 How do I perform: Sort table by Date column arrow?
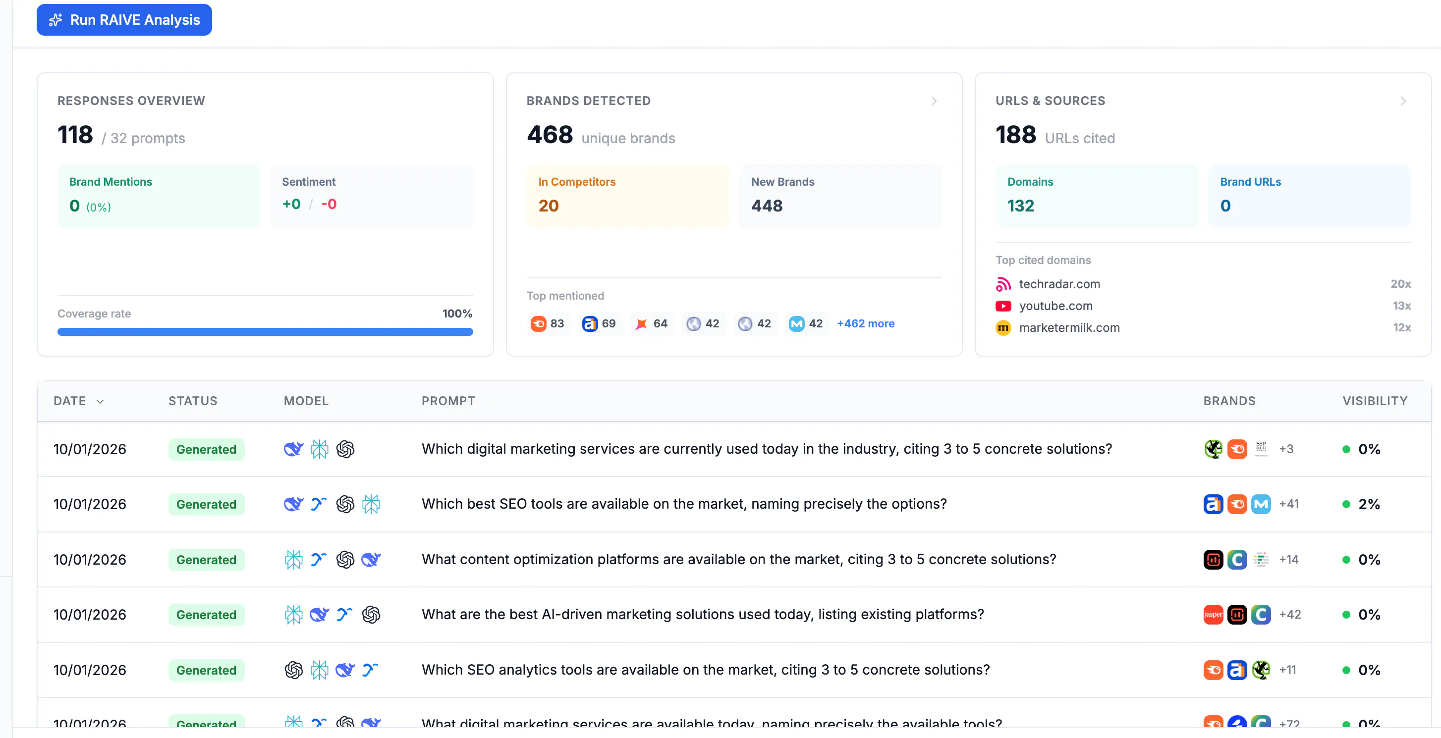[x=100, y=401]
